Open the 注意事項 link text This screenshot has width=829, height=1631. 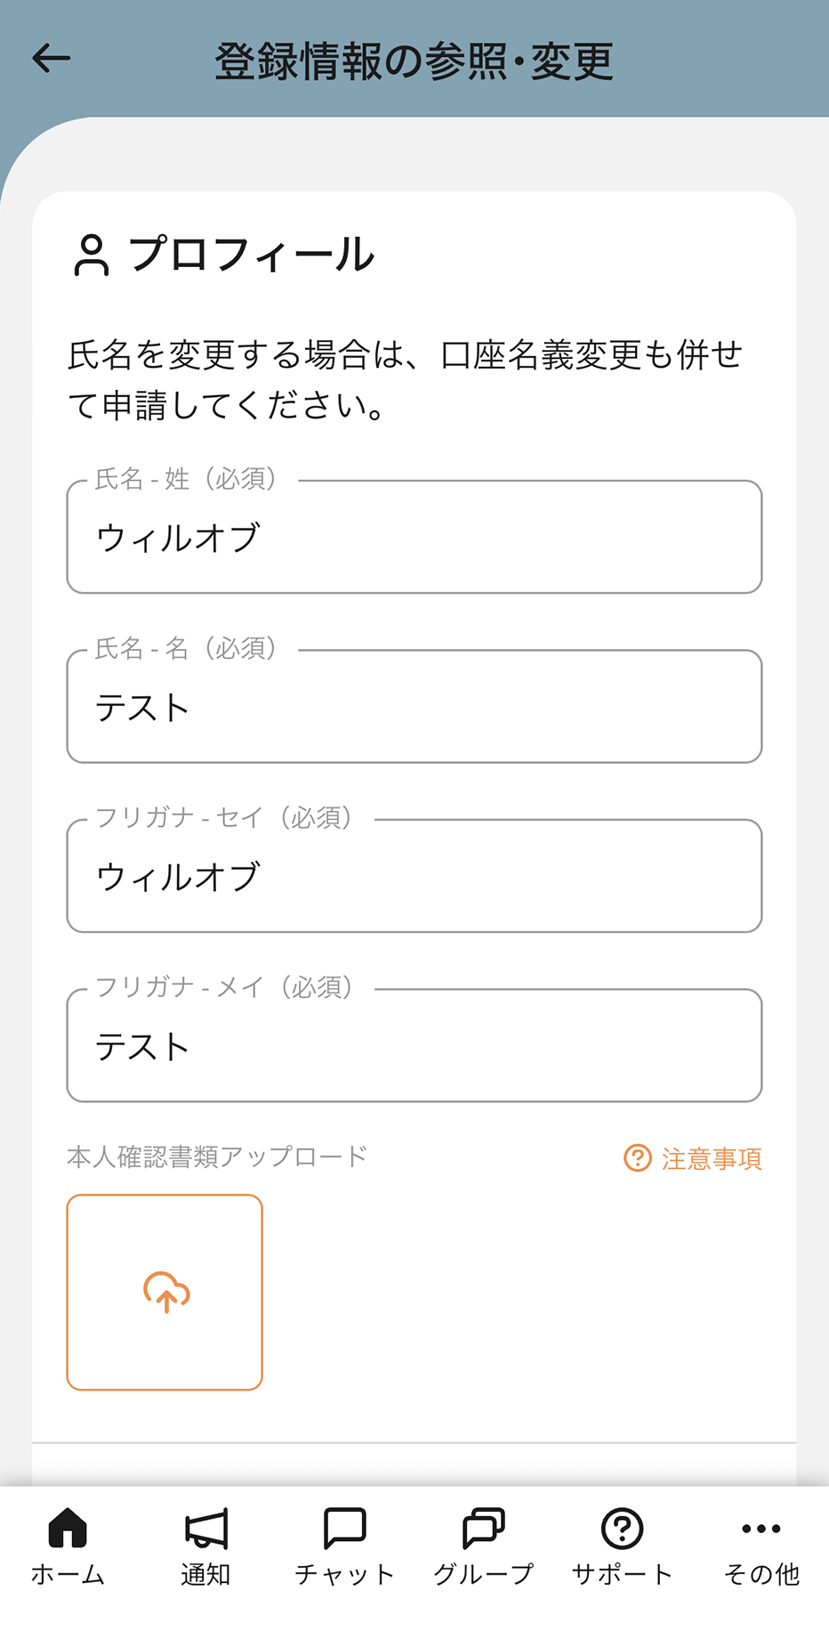712,1158
